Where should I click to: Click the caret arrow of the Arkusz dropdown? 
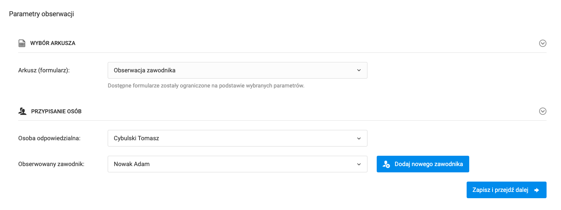359,70
